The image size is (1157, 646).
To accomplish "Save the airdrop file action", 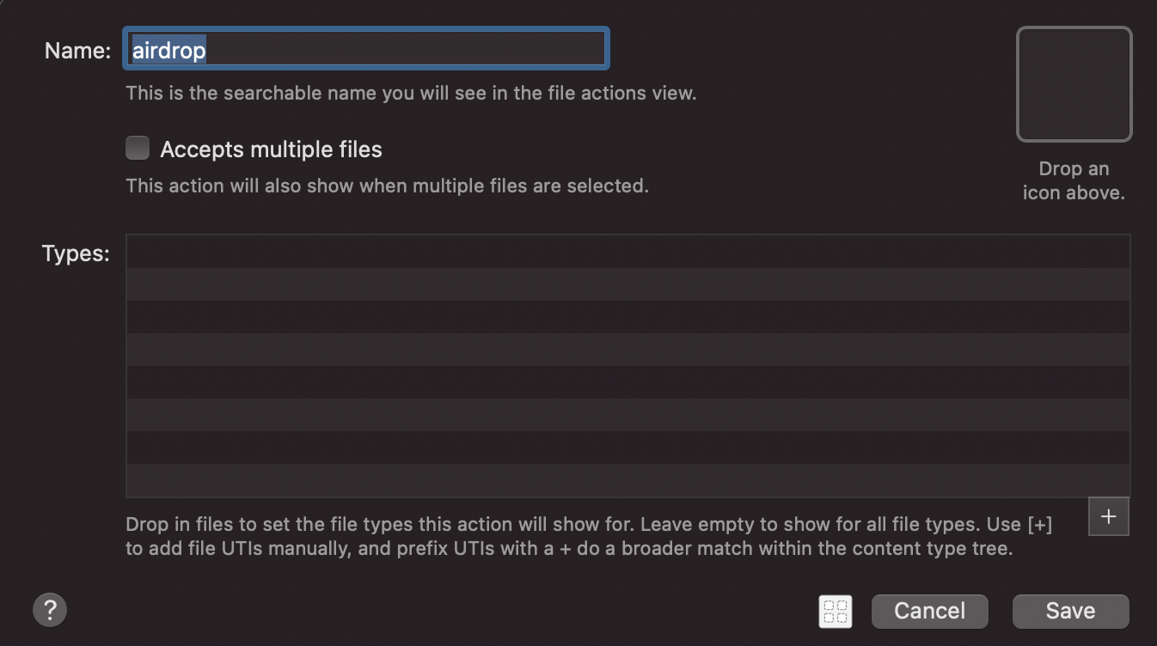I will tap(1070, 611).
